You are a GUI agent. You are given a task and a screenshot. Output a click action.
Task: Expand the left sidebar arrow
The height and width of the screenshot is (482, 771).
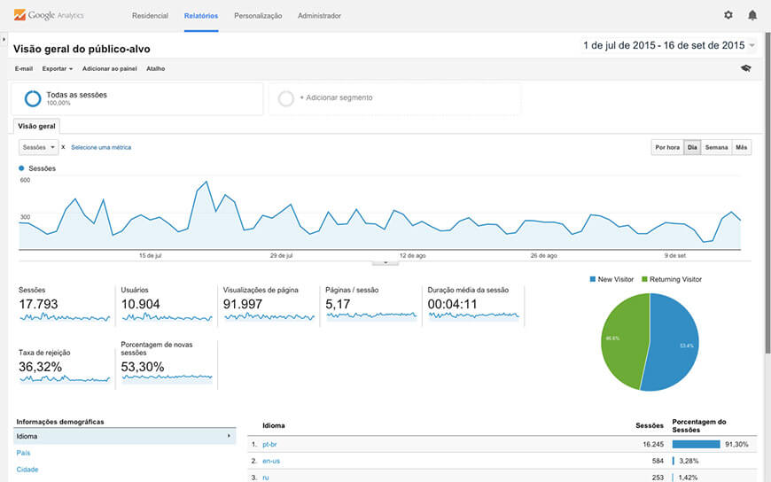(x=4, y=40)
